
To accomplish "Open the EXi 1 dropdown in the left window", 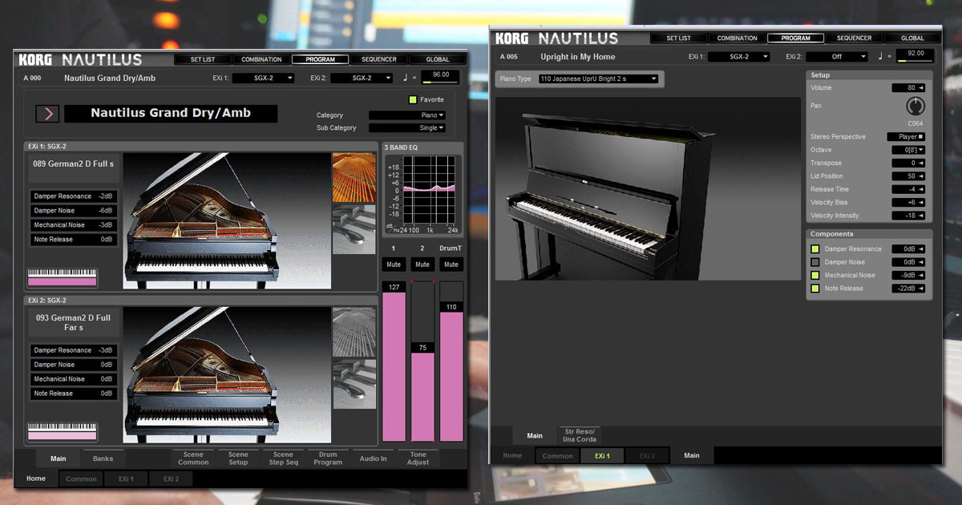I will [x=264, y=78].
